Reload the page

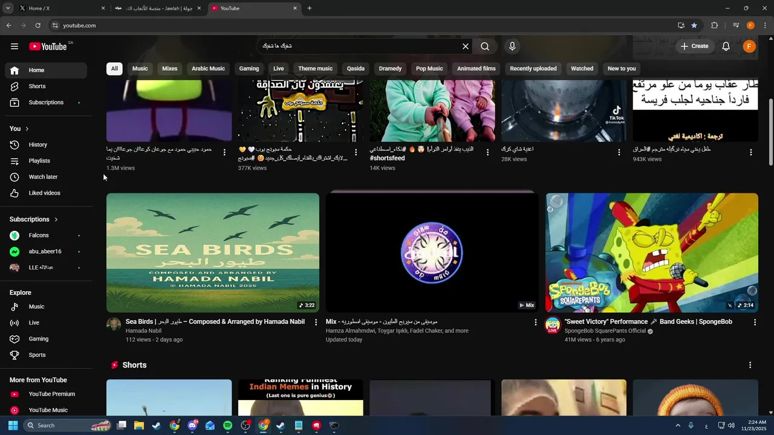click(x=37, y=25)
